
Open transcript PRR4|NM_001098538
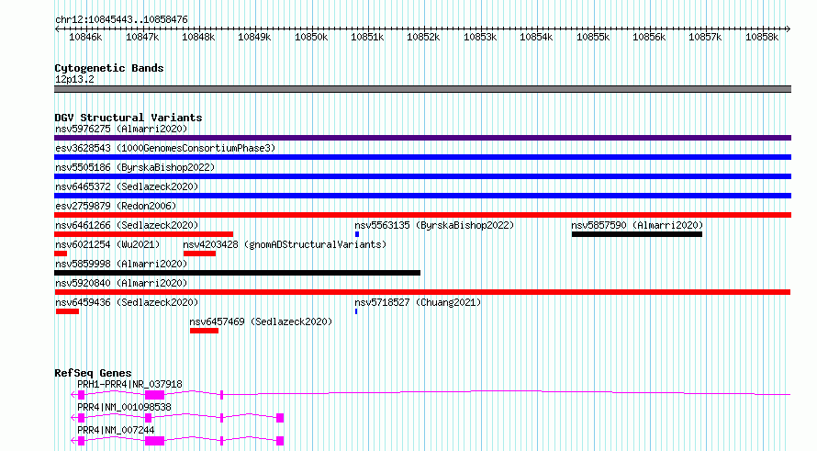124,407
